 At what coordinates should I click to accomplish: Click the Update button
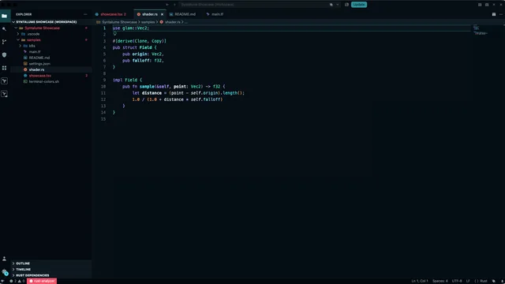pos(359,5)
